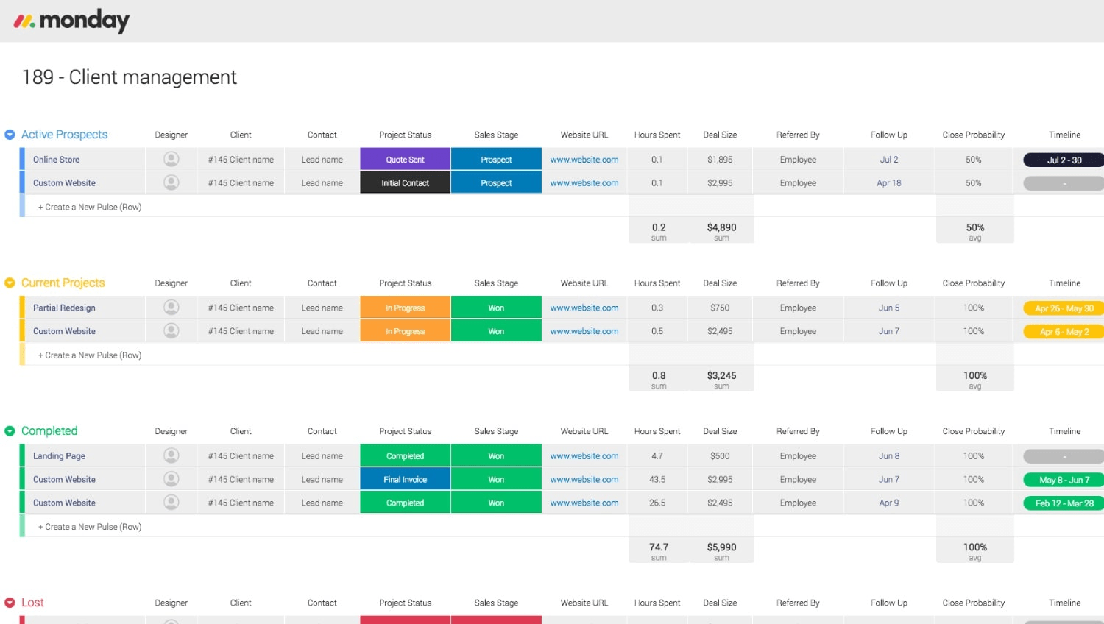Open the Apr 26 - May 30 timeline
1104x624 pixels.
(1064, 308)
